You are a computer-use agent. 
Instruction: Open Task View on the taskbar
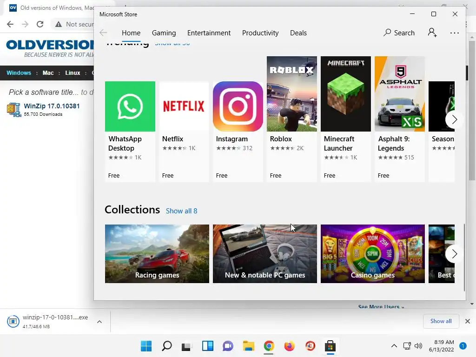186,346
